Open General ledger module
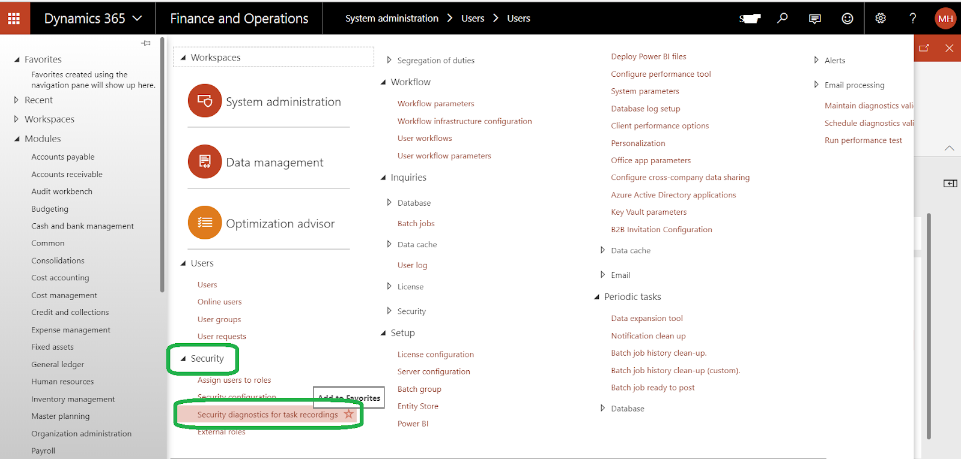 [58, 364]
